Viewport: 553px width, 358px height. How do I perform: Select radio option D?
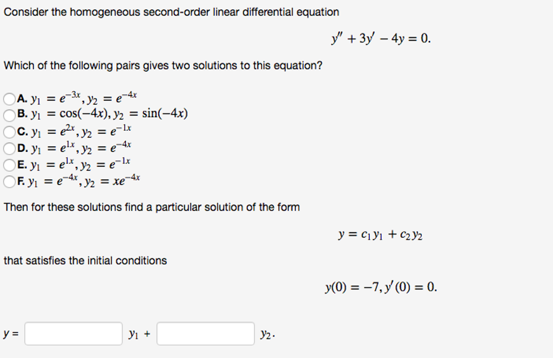pyautogui.click(x=10, y=148)
